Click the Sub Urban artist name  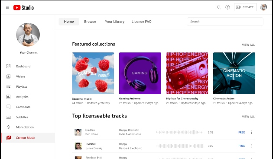(x=91, y=134)
